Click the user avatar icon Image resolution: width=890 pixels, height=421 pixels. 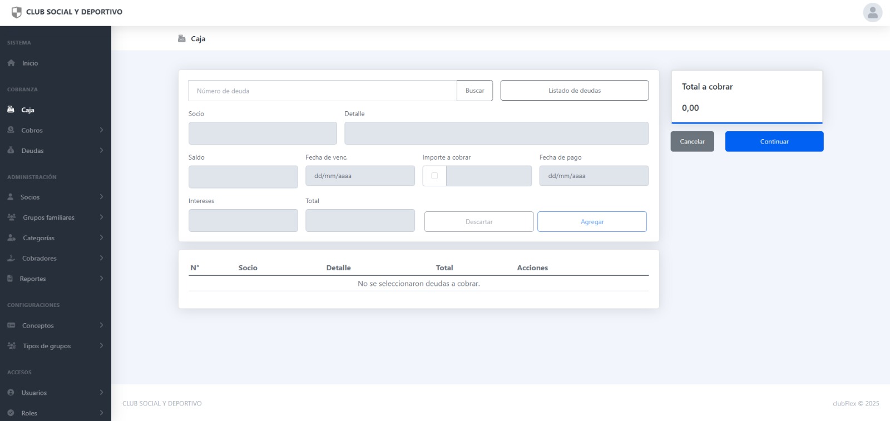tap(872, 12)
